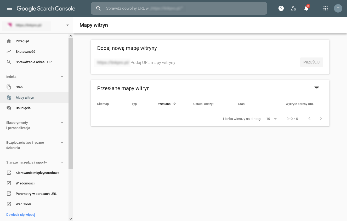Collapse the Indeks section
The image size is (347, 221).
(62, 77)
